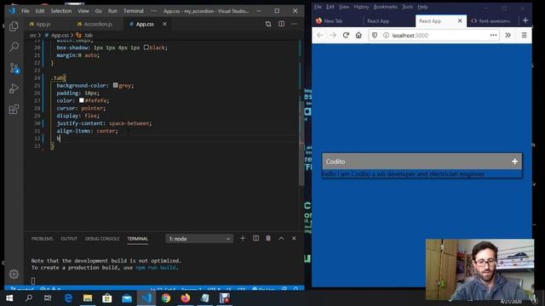Maximize the panel with the chevron up

281,238
